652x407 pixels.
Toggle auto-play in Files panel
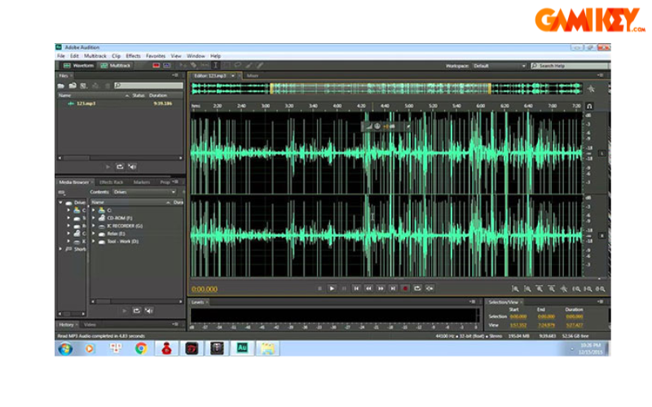(132, 167)
